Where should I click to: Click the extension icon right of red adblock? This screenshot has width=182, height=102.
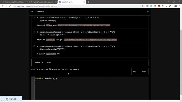coord(163,6)
